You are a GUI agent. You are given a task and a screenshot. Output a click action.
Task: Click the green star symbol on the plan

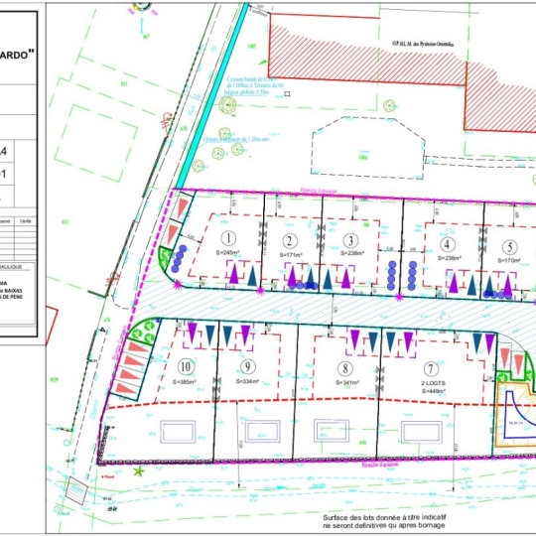coord(139,472)
